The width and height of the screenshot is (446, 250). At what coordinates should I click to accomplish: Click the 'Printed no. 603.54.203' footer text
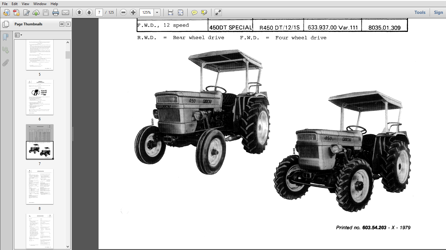click(x=361, y=228)
